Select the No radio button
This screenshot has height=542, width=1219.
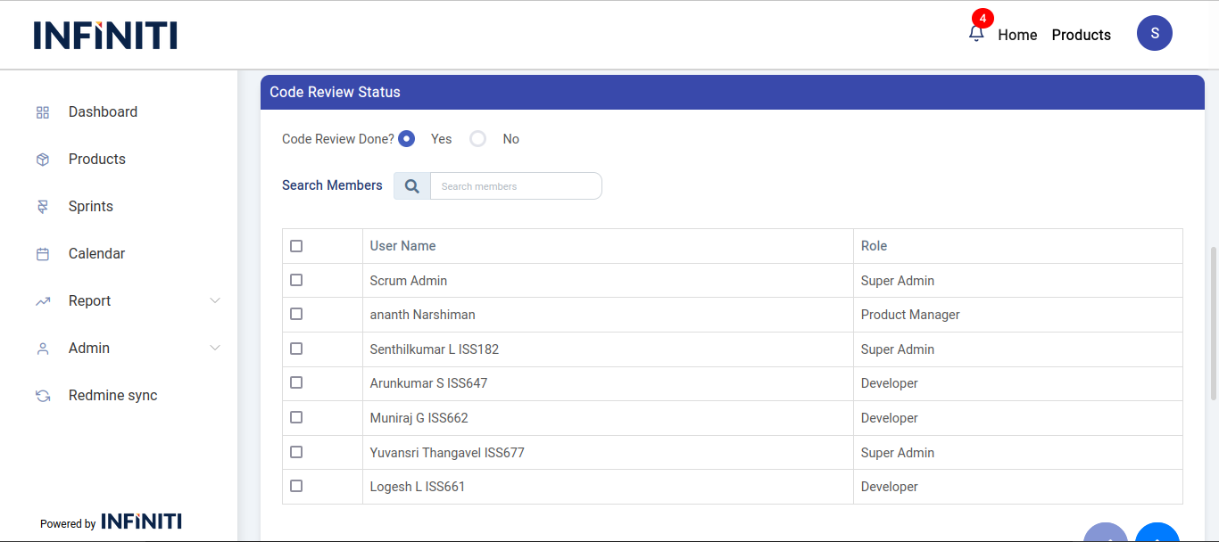[478, 139]
